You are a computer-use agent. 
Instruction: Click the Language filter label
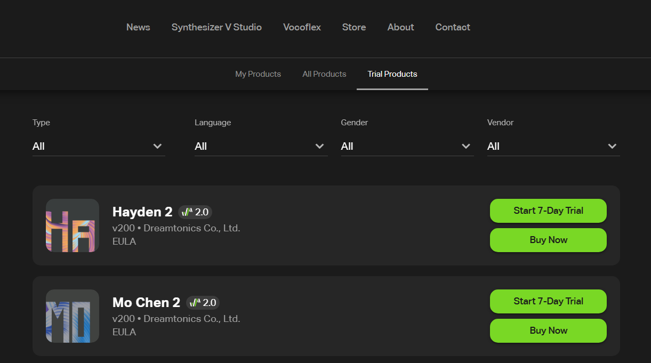pos(213,123)
